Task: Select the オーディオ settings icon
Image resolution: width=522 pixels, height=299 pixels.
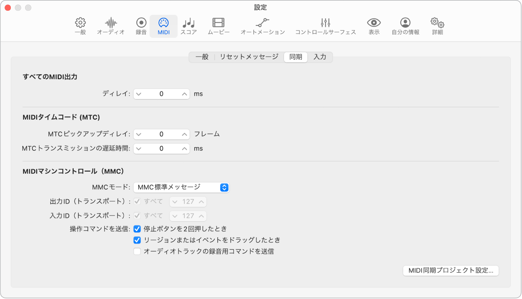Action: [110, 26]
